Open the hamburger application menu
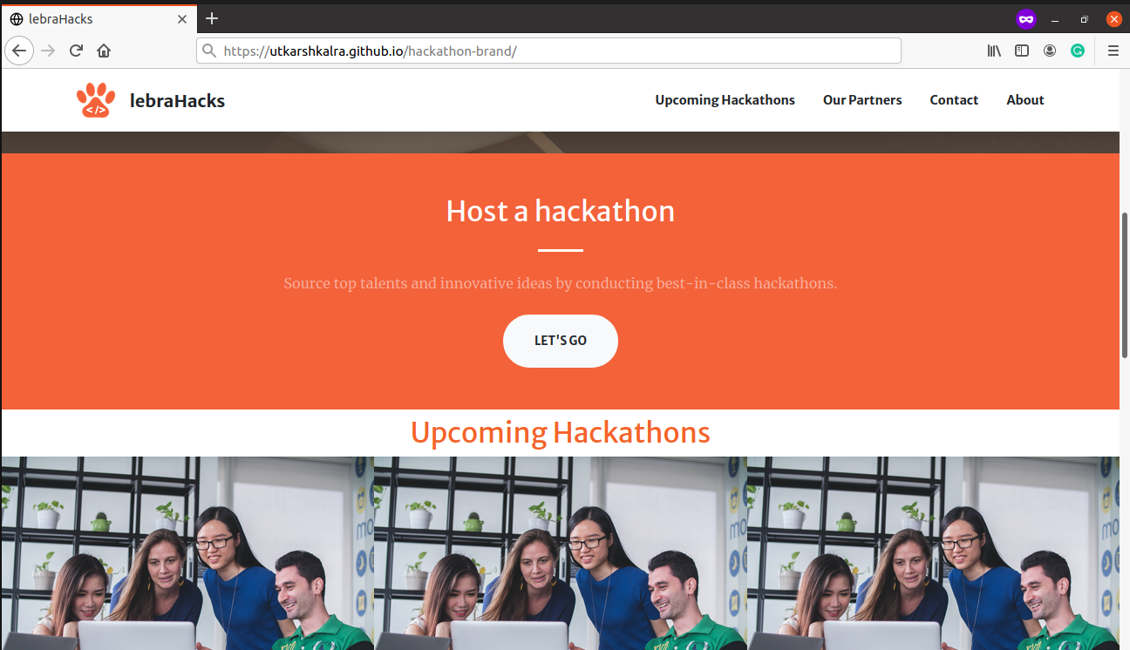 pyautogui.click(x=1113, y=51)
